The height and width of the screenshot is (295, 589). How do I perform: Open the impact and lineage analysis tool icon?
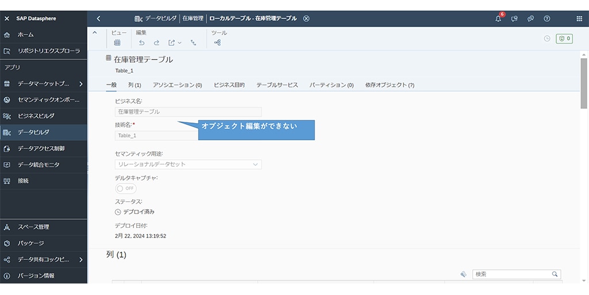[217, 43]
